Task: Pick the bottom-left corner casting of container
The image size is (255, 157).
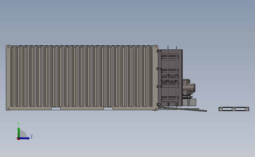Action: click(8, 109)
